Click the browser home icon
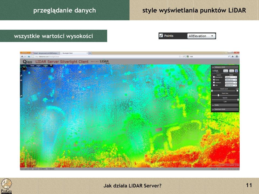The width and height of the screenshot is (259, 194). pos(233,56)
